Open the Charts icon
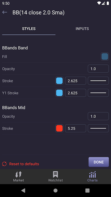This screenshot has height=197, width=111. (92, 174)
